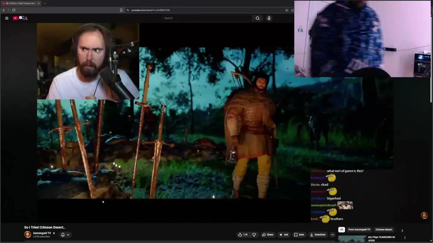Image resolution: width=433 pixels, height=243 pixels.
Task: Click the streamer webcam overlay in video
Action: (88, 61)
